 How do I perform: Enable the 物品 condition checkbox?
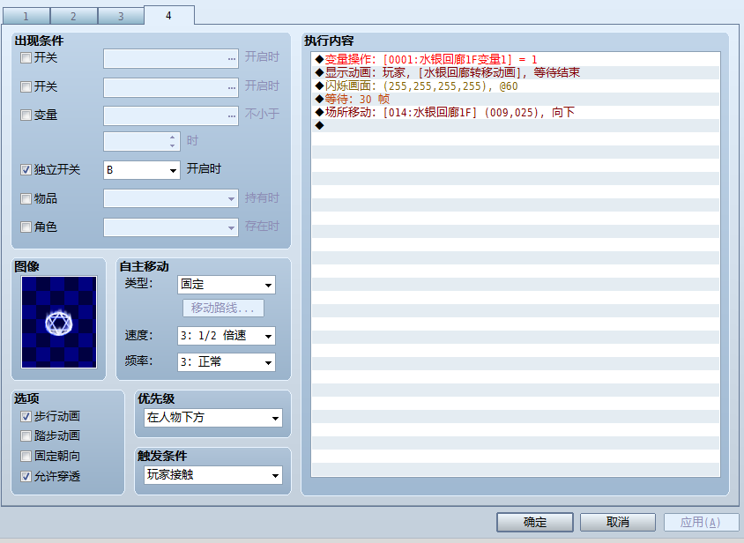(26, 198)
